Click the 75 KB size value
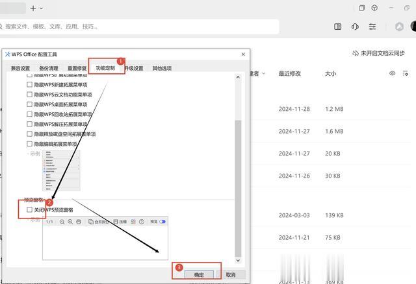Image resolution: width=416 pixels, height=284 pixels. pos(333,238)
